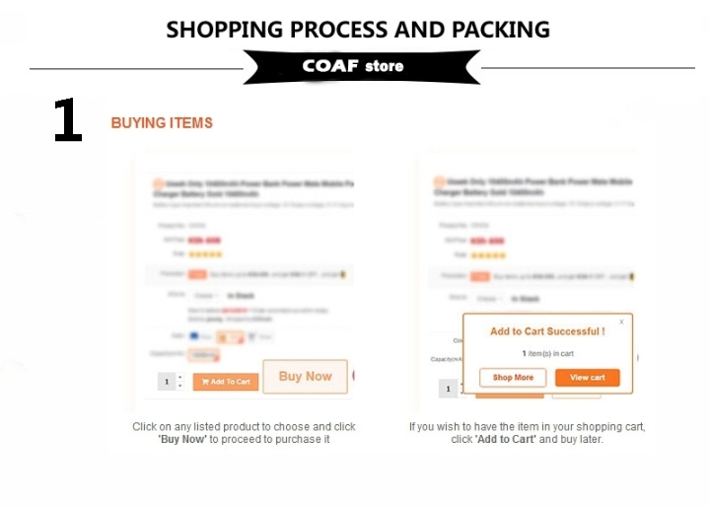Select the orange highlighted color option
Viewport: 709px width, 507px height.
coord(230,337)
